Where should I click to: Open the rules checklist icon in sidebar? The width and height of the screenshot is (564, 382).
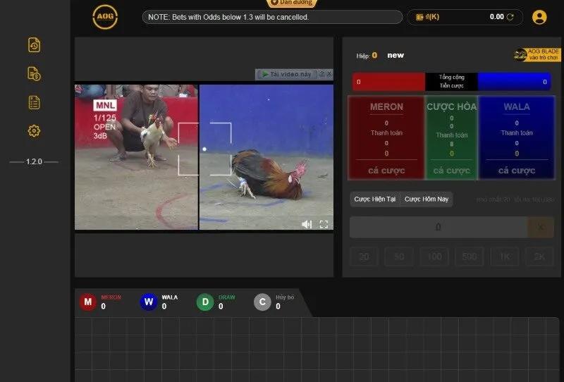pos(34,102)
